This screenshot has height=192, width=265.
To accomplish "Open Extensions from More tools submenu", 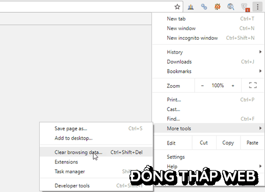I will 96,162.
